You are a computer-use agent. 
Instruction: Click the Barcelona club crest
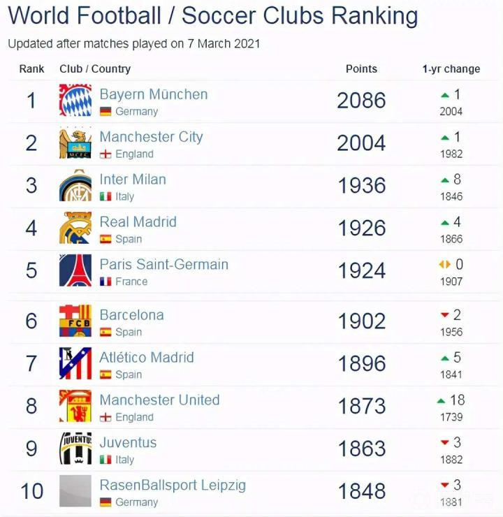point(75,321)
